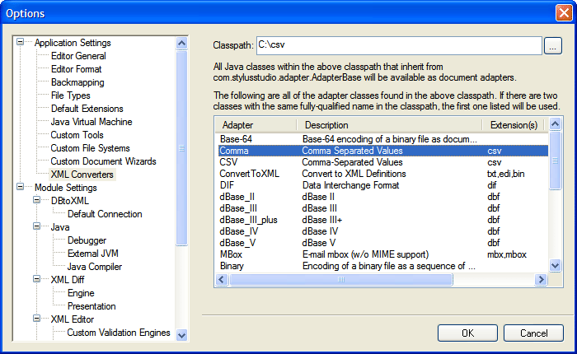The width and height of the screenshot is (577, 354).
Task: Sort list by Adapter column header
Action: (256, 125)
